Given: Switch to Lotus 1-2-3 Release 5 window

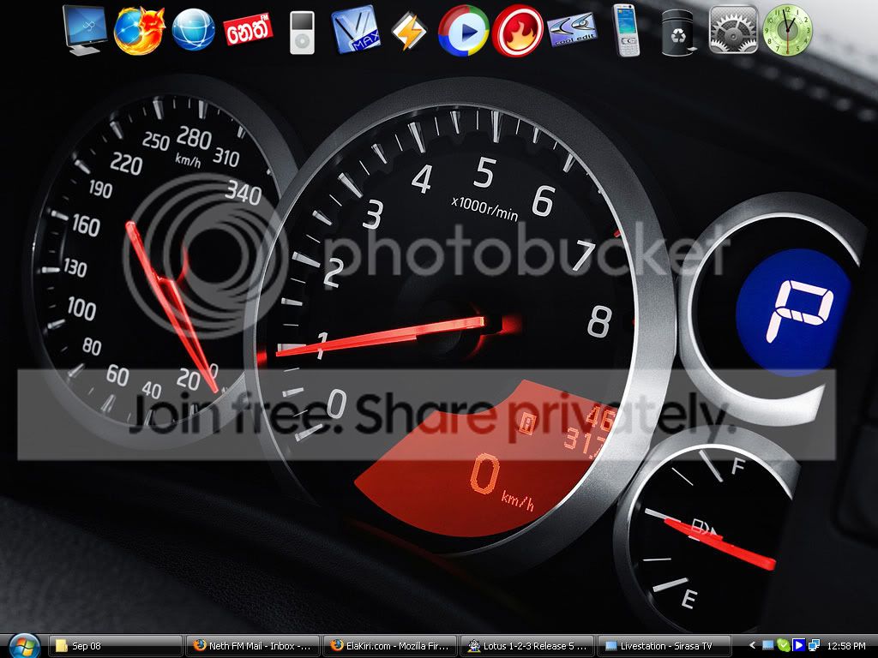Looking at the screenshot, I should (527, 646).
